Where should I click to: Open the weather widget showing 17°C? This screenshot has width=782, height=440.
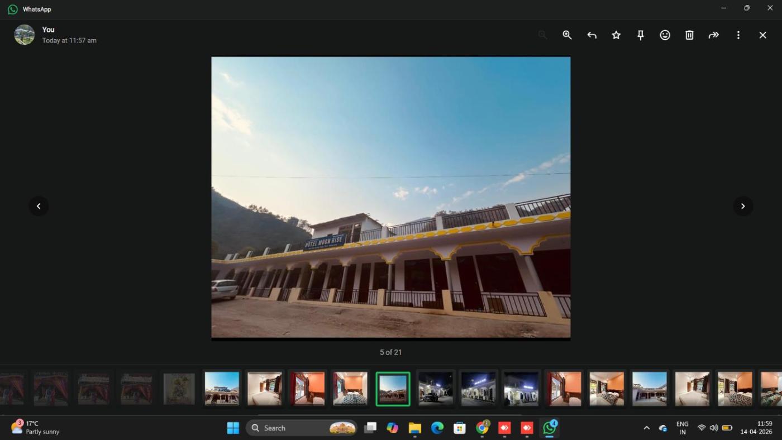(x=35, y=428)
